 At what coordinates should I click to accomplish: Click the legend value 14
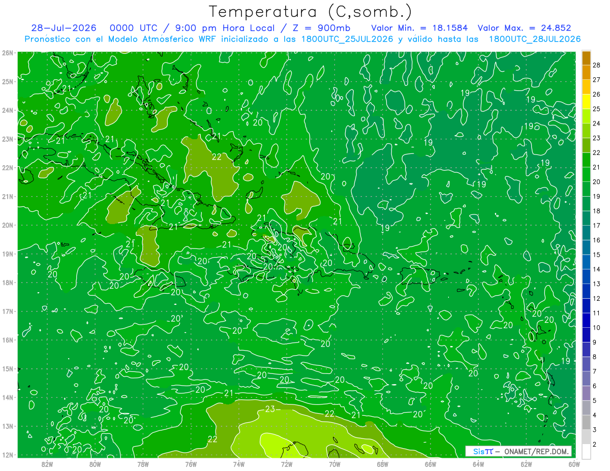click(x=597, y=269)
